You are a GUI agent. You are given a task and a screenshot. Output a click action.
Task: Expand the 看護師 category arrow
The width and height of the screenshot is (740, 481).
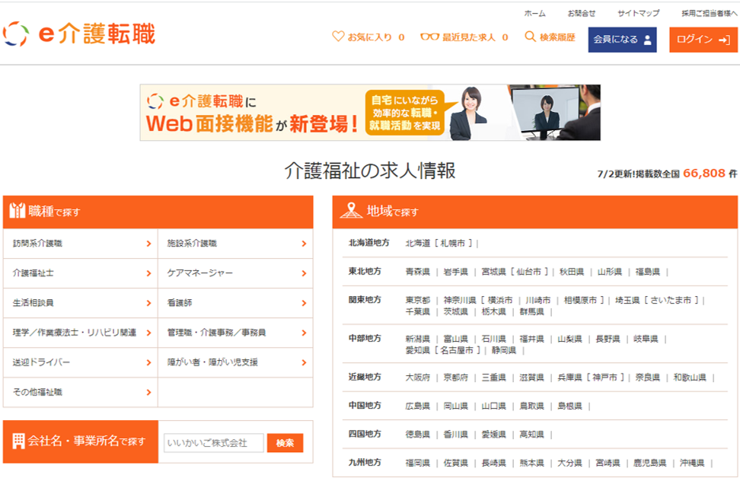pos(303,303)
